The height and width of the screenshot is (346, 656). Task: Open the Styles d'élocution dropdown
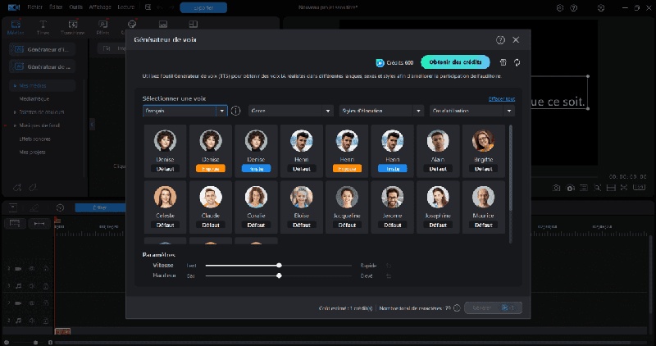click(x=381, y=111)
